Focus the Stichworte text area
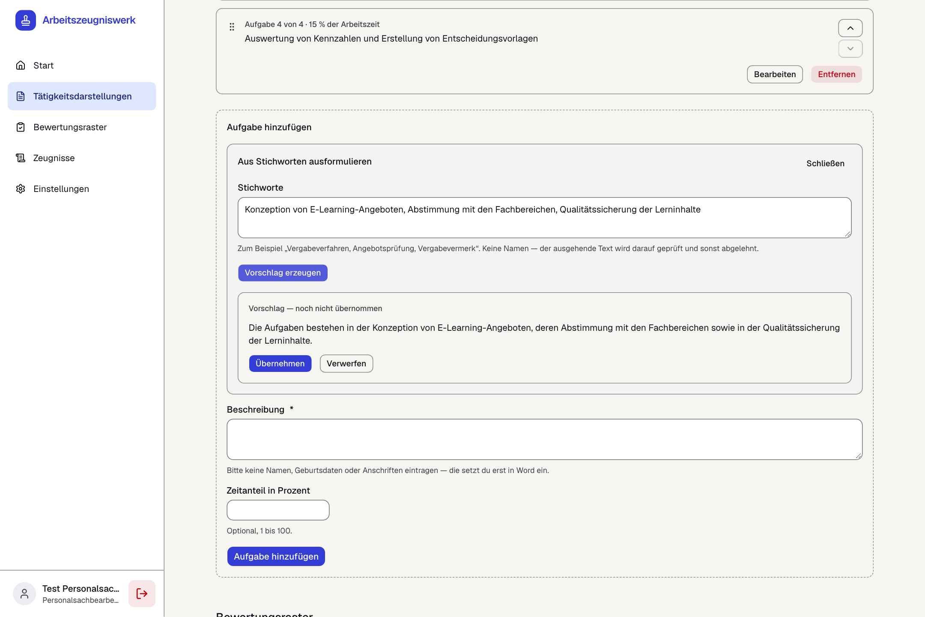 (544, 218)
